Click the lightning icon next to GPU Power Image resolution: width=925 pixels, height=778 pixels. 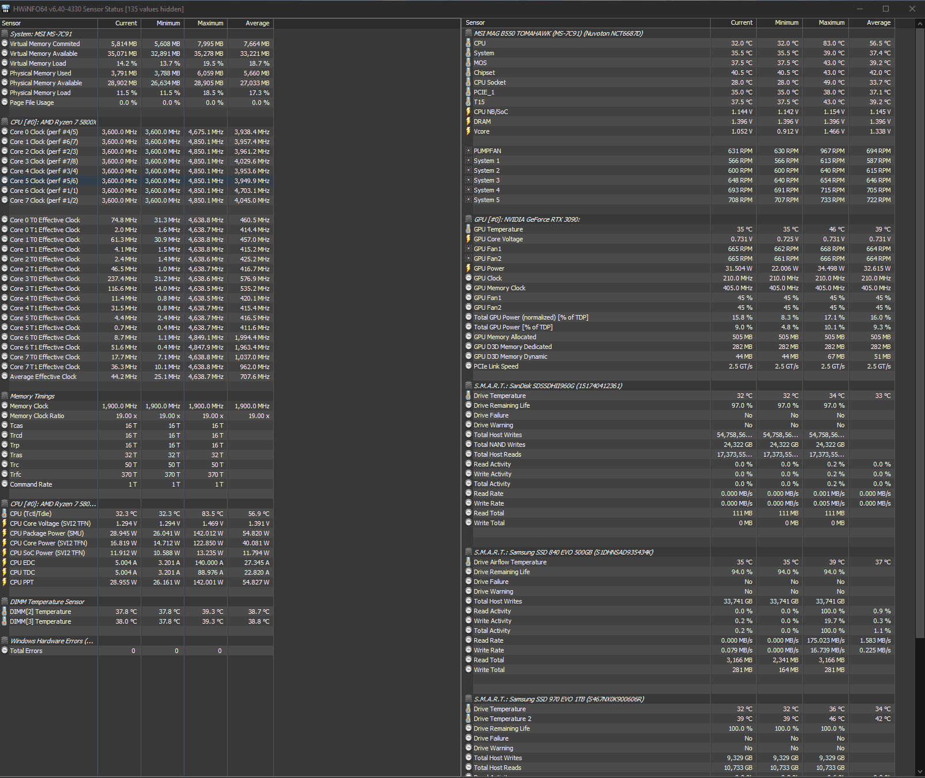tap(468, 268)
